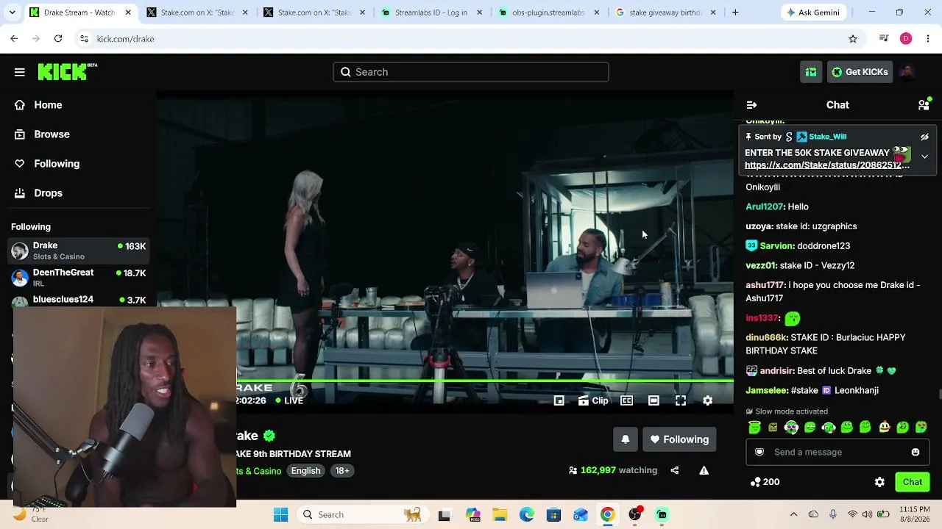Open Chrome profile avatar D
The height and width of the screenshot is (529, 942).
tap(906, 39)
